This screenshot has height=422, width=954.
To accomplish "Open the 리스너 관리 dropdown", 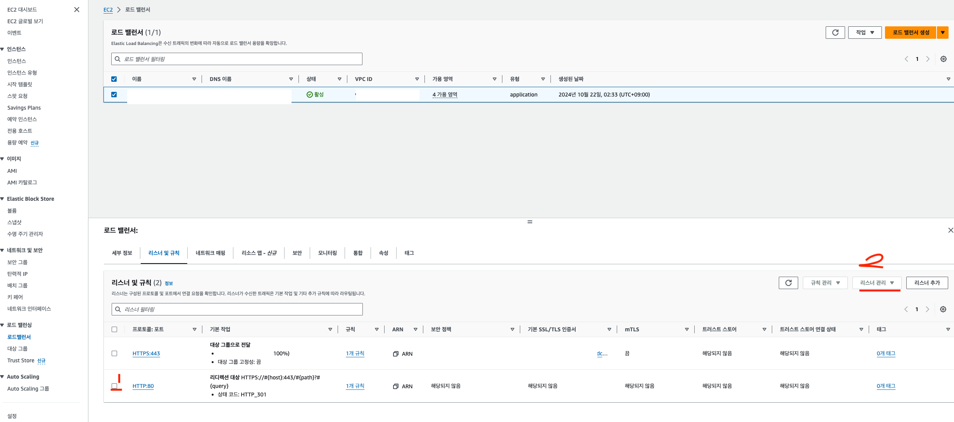I will [876, 283].
